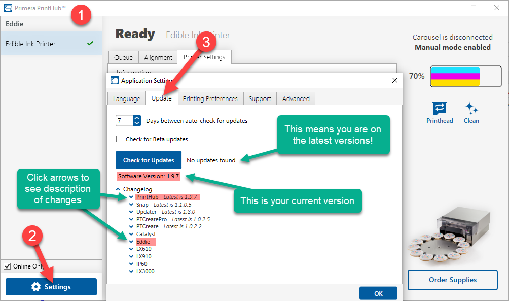509x301 pixels.
Task: Click the PrintHub "Latest is 1.9.7" text
Action: (x=180, y=197)
